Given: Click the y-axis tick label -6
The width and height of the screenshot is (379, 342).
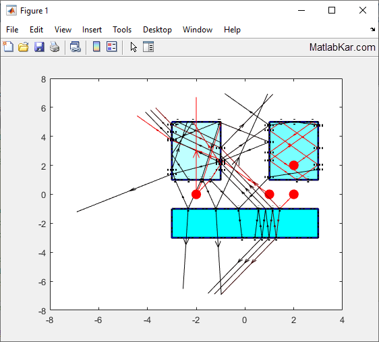Looking at the screenshot, I should point(42,282).
